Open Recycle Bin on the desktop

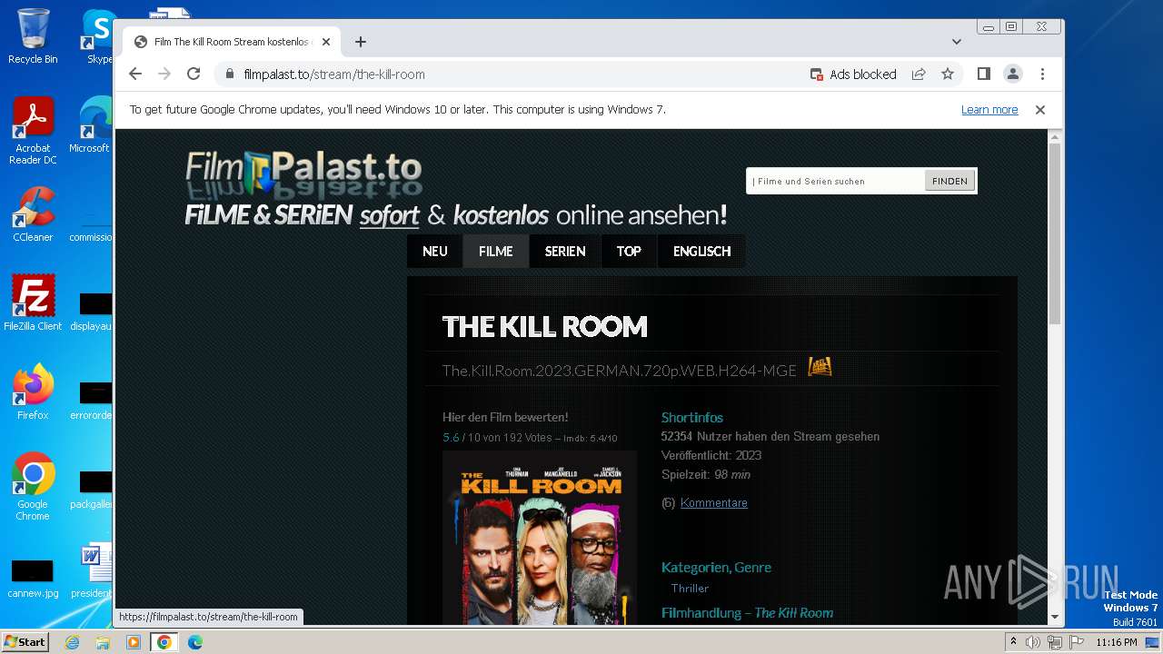tap(33, 36)
